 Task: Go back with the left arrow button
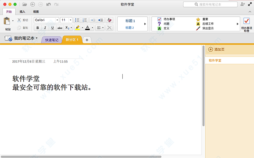pos(33,4)
